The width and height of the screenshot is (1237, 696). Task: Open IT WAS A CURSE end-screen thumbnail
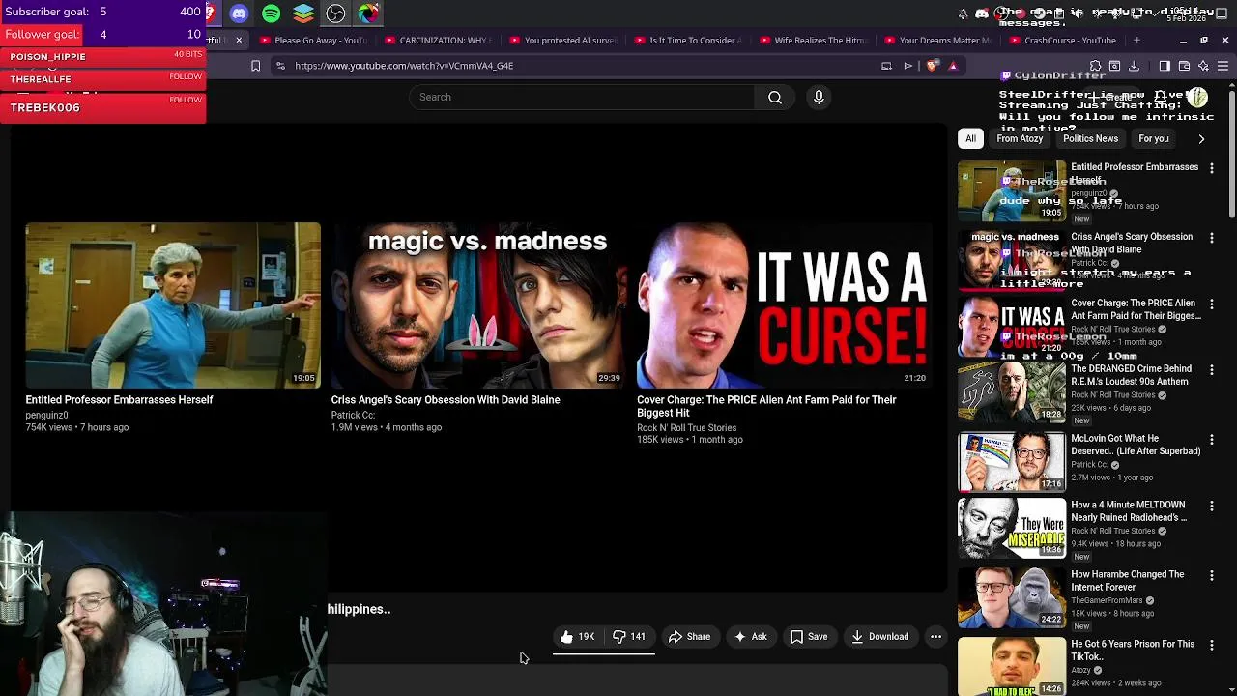(784, 304)
